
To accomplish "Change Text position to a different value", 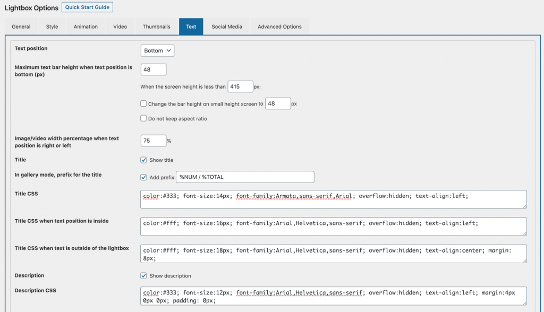I will (x=157, y=50).
